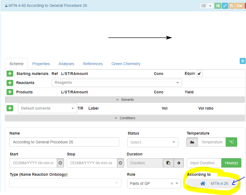Open the Role dropdown arrow
Image resolution: width=246 pixels, height=195 pixels.
click(177, 183)
